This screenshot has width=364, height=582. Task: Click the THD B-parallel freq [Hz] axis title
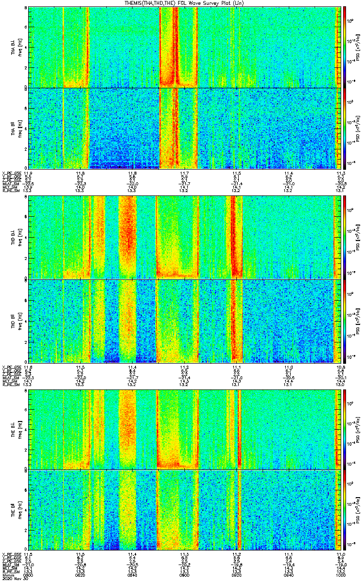pyautogui.click(x=19, y=320)
